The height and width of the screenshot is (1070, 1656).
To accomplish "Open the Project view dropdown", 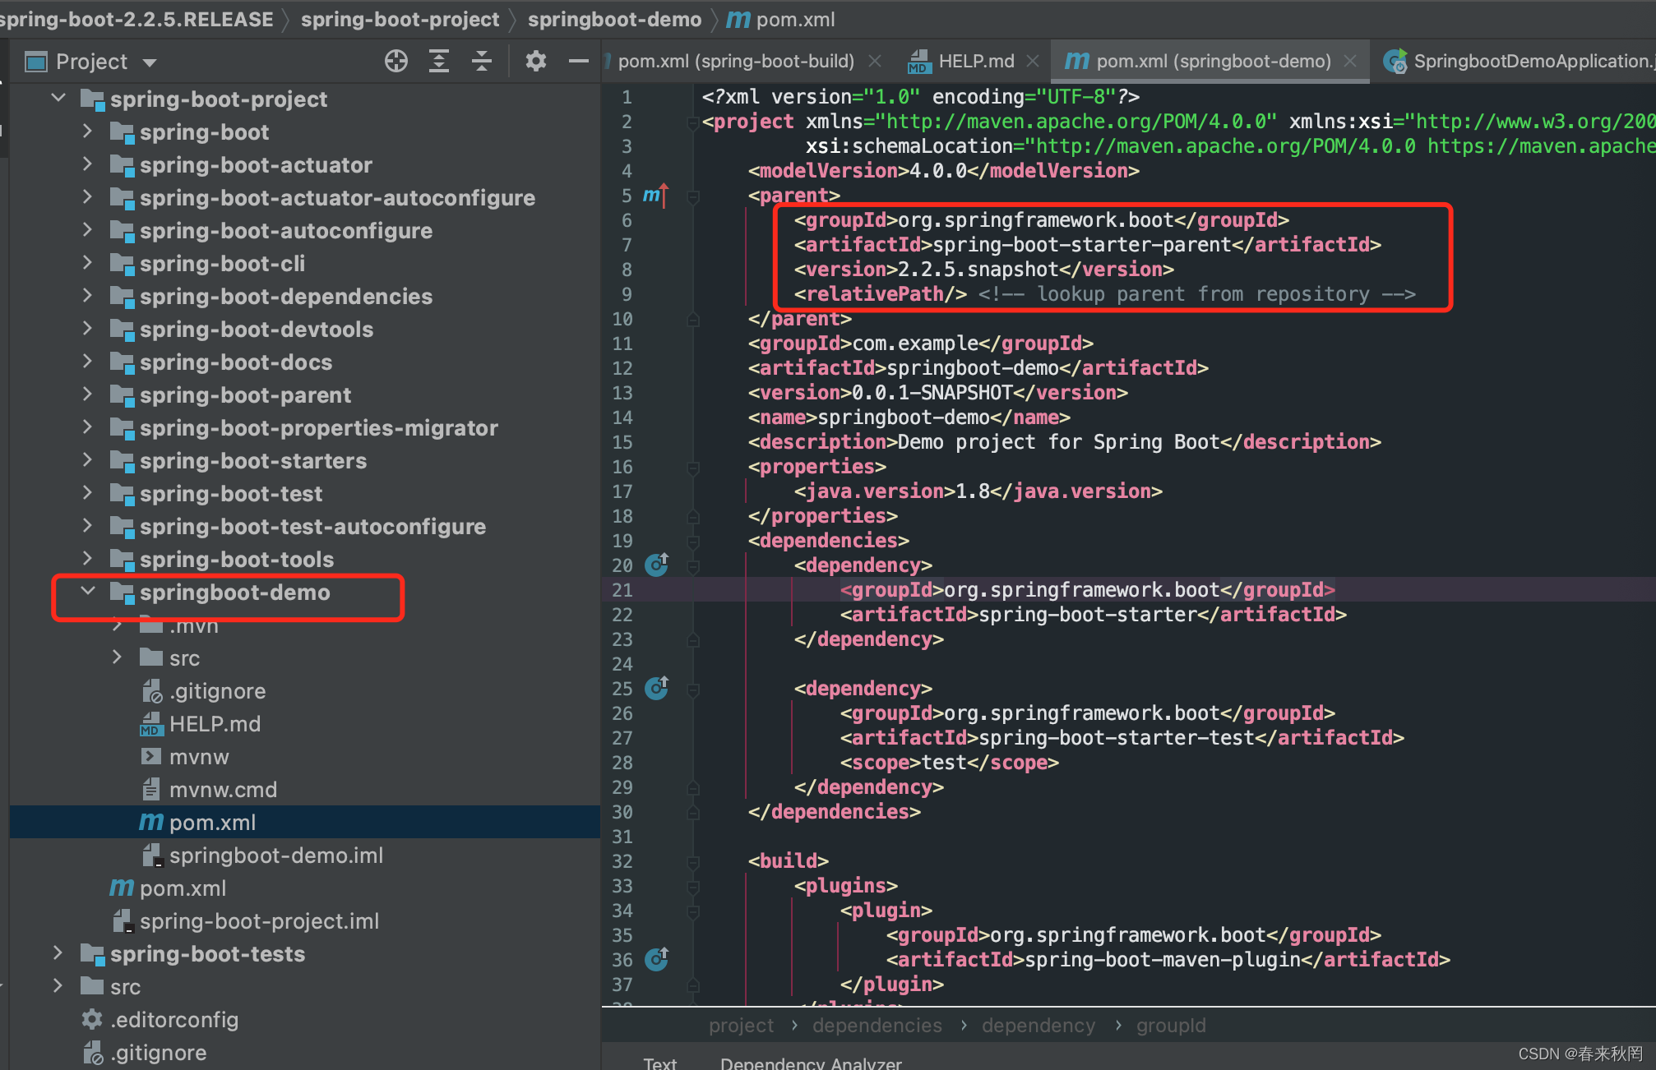I will pyautogui.click(x=150, y=62).
